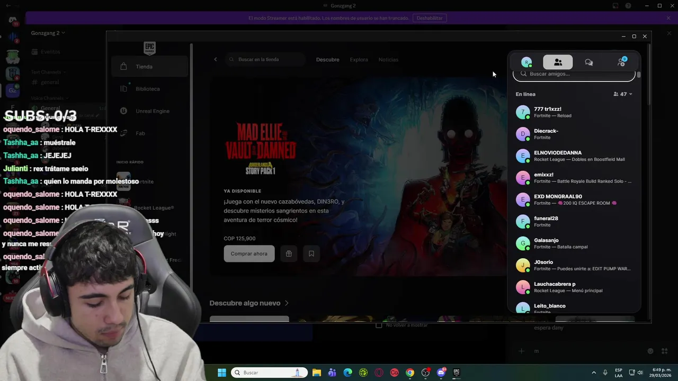Click Deshabilitar on Discord streamer mode banner
This screenshot has height=381, width=678.
point(430,18)
